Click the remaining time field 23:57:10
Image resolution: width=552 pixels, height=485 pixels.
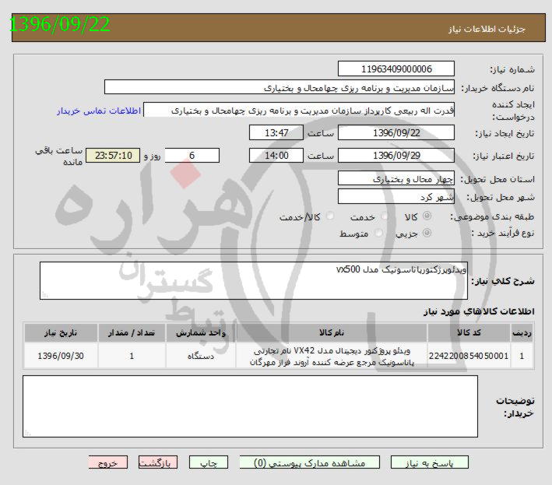click(113, 155)
